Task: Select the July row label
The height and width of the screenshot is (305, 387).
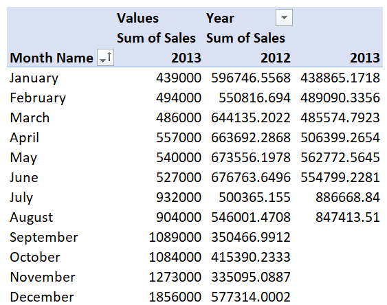Action: click(x=21, y=198)
